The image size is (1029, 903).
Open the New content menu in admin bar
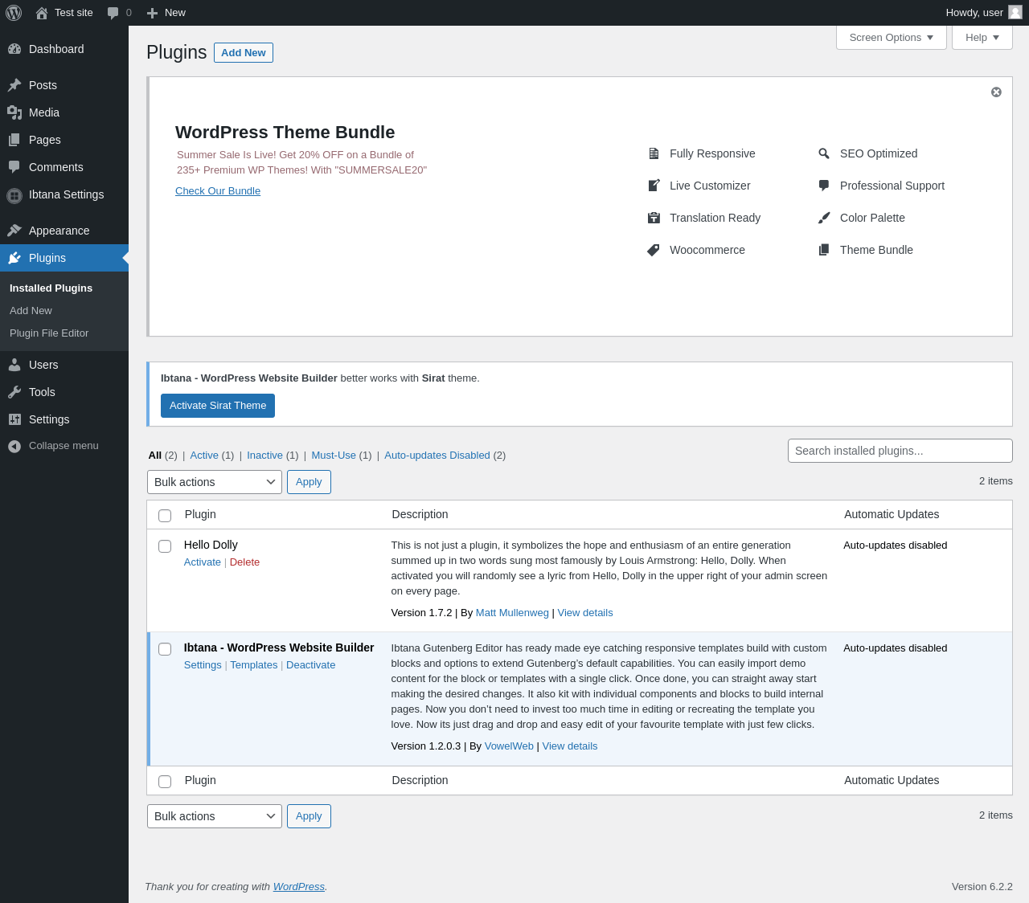point(166,13)
